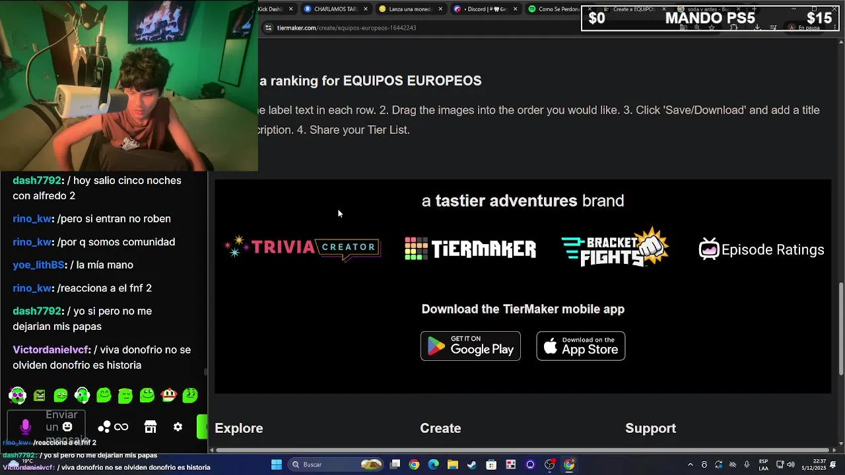This screenshot has width=845, height=475.
Task: Open the TierMaker logo link
Action: click(x=470, y=249)
